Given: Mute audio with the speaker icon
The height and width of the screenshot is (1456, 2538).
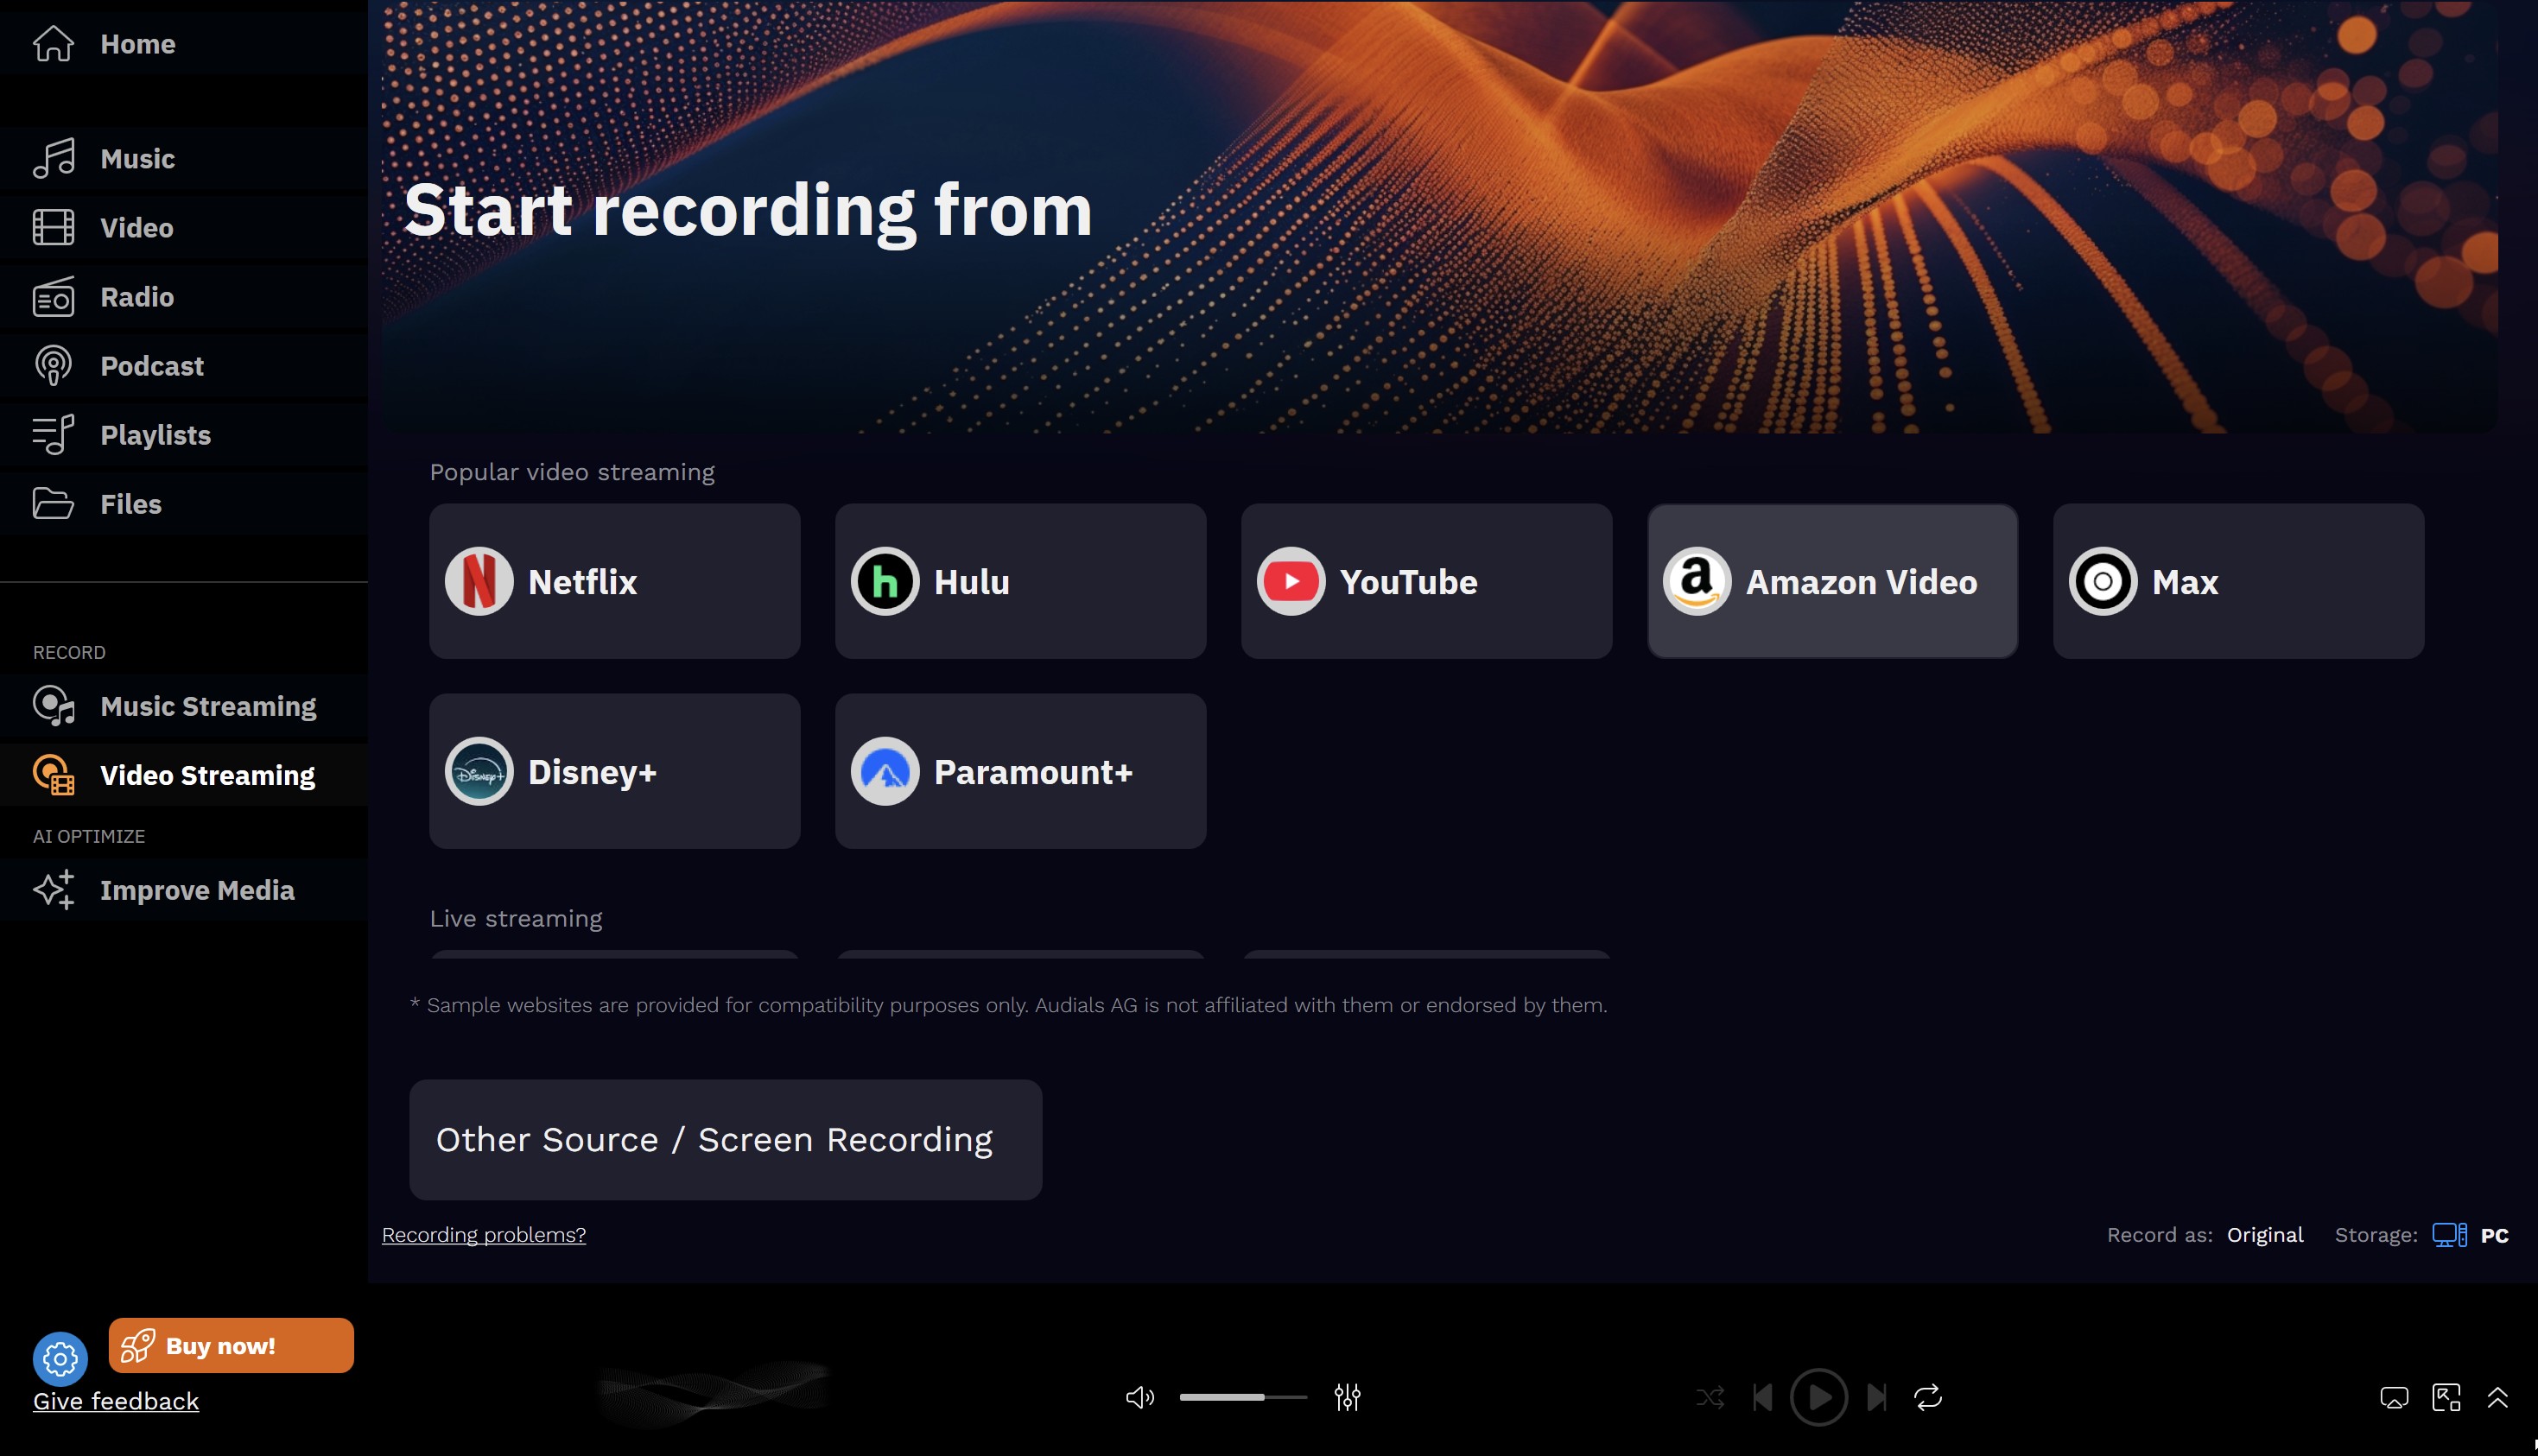Looking at the screenshot, I should coord(1139,1397).
